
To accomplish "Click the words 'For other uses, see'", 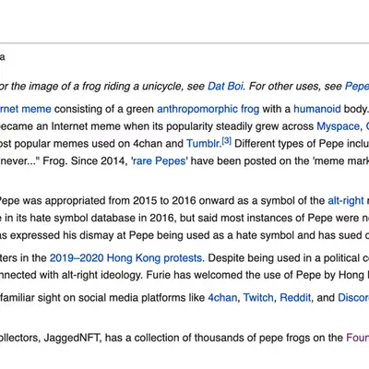I will point(295,86).
